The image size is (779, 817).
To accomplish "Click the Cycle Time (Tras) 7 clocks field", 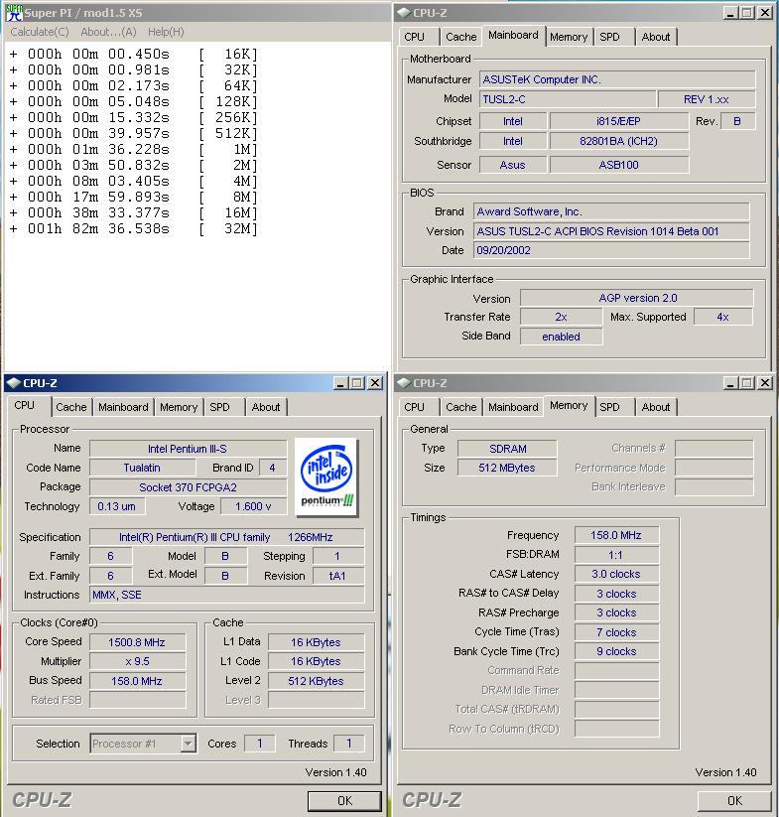I will (616, 632).
